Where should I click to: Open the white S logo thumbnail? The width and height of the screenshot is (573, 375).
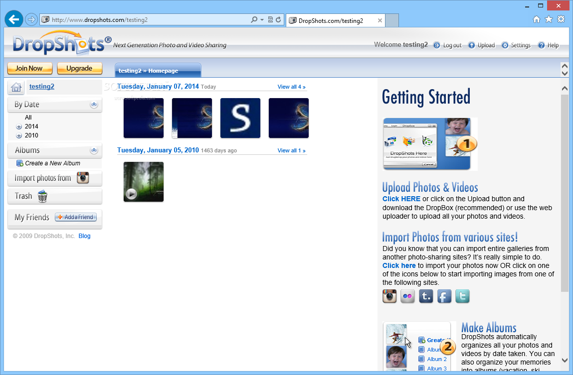coord(240,118)
